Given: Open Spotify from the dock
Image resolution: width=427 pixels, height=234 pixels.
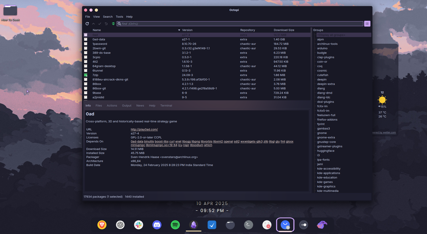Looking at the screenshot, I should [175, 225].
